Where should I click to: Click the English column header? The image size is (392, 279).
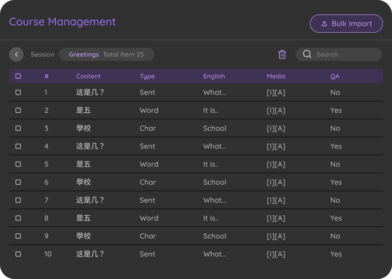click(214, 77)
